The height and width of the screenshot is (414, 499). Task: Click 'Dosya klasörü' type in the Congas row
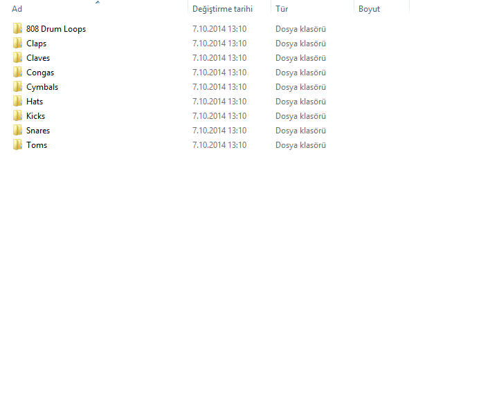(300, 73)
